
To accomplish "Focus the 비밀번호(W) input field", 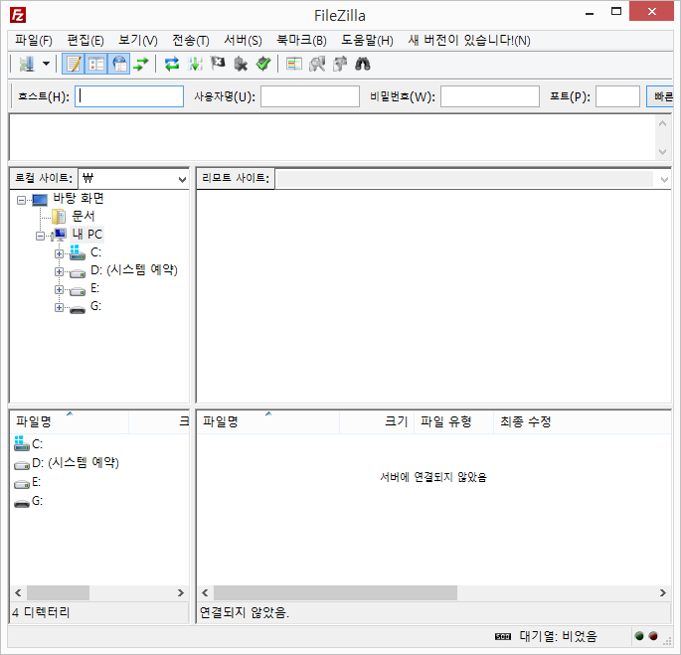I will [x=490, y=96].
